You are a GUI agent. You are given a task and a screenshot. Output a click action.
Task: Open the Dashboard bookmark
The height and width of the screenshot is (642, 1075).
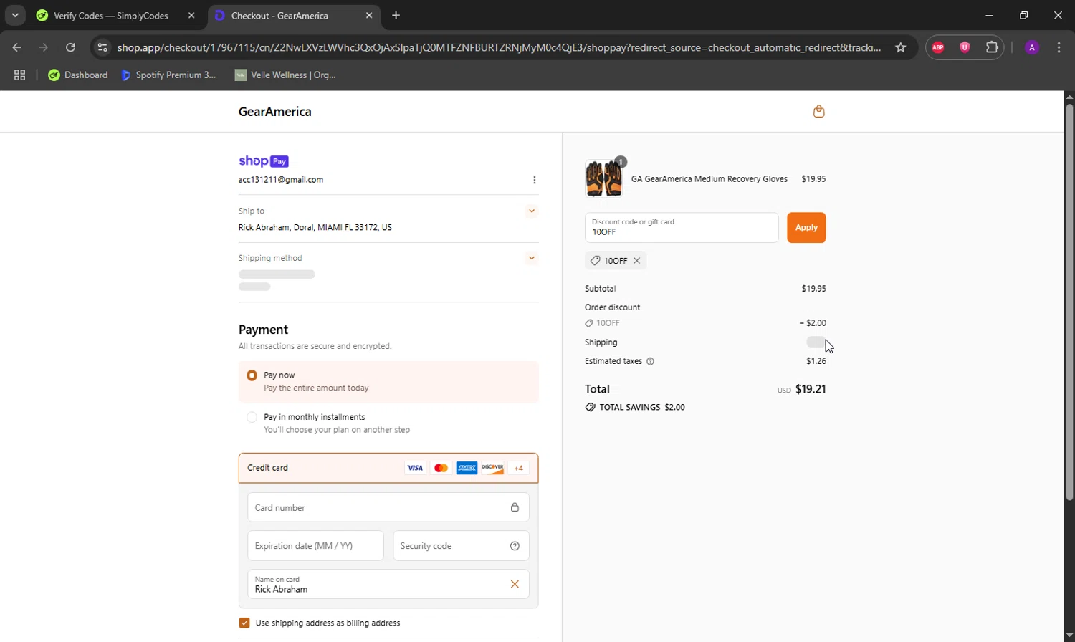coord(77,75)
